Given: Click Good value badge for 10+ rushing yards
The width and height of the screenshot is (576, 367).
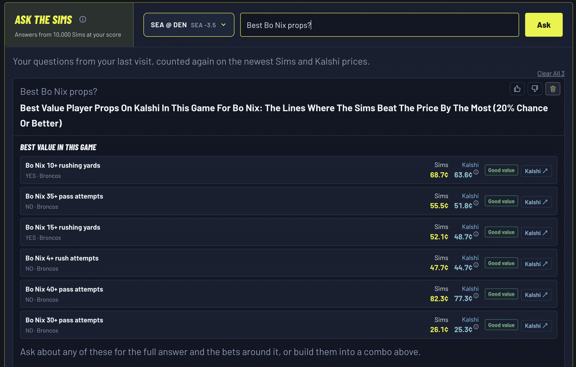Looking at the screenshot, I should pyautogui.click(x=501, y=170).
